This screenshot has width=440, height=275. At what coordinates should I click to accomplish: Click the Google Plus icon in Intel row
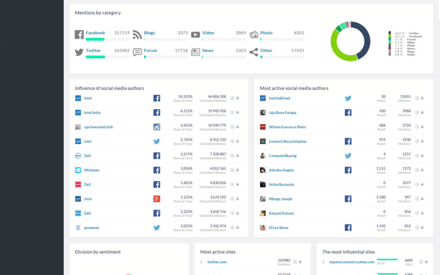[x=157, y=199]
